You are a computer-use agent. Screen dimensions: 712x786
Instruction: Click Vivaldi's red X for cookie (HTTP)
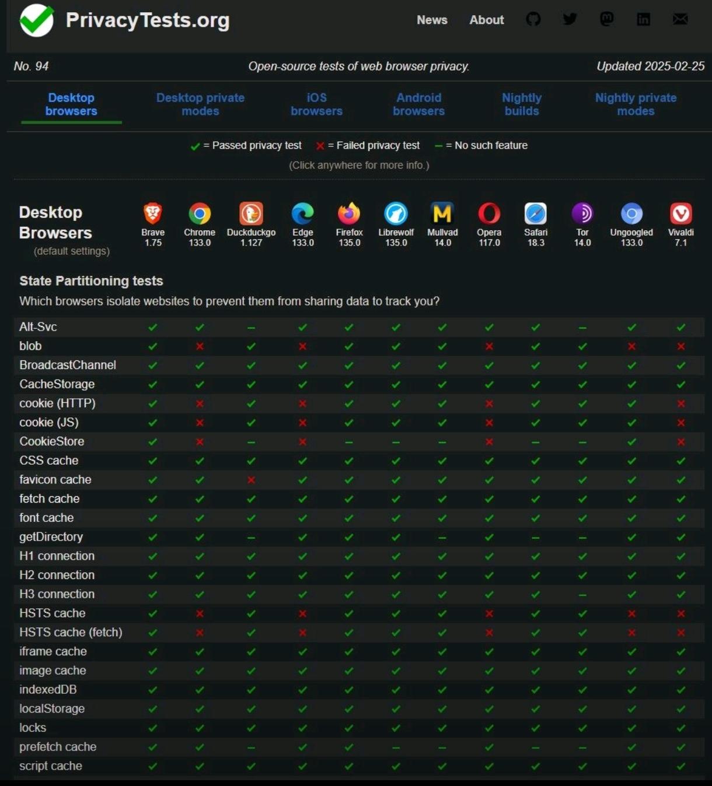(x=681, y=403)
